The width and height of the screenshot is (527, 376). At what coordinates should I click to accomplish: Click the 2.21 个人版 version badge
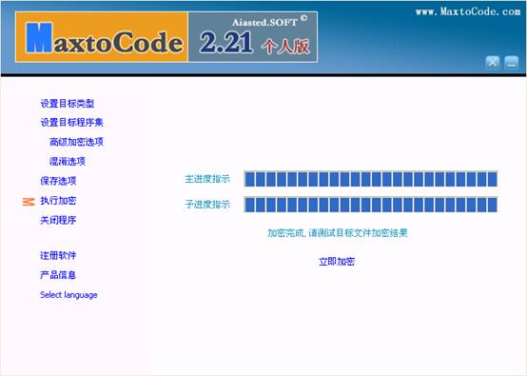coord(253,37)
